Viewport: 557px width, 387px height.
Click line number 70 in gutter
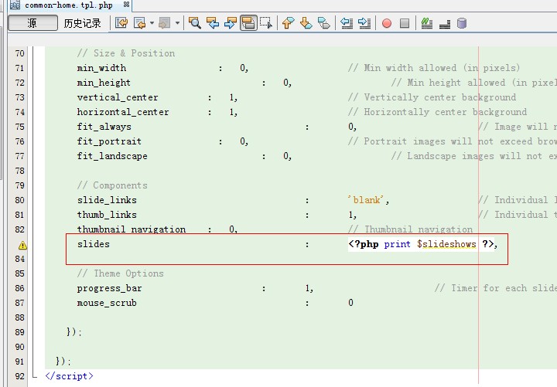[x=20, y=53]
